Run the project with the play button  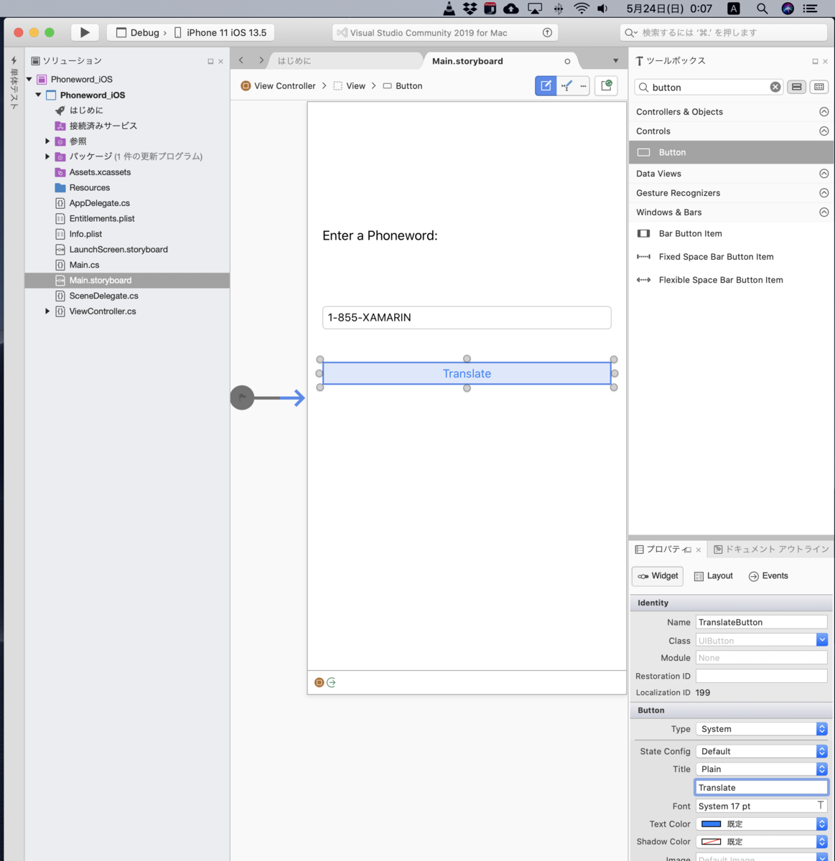(x=85, y=32)
